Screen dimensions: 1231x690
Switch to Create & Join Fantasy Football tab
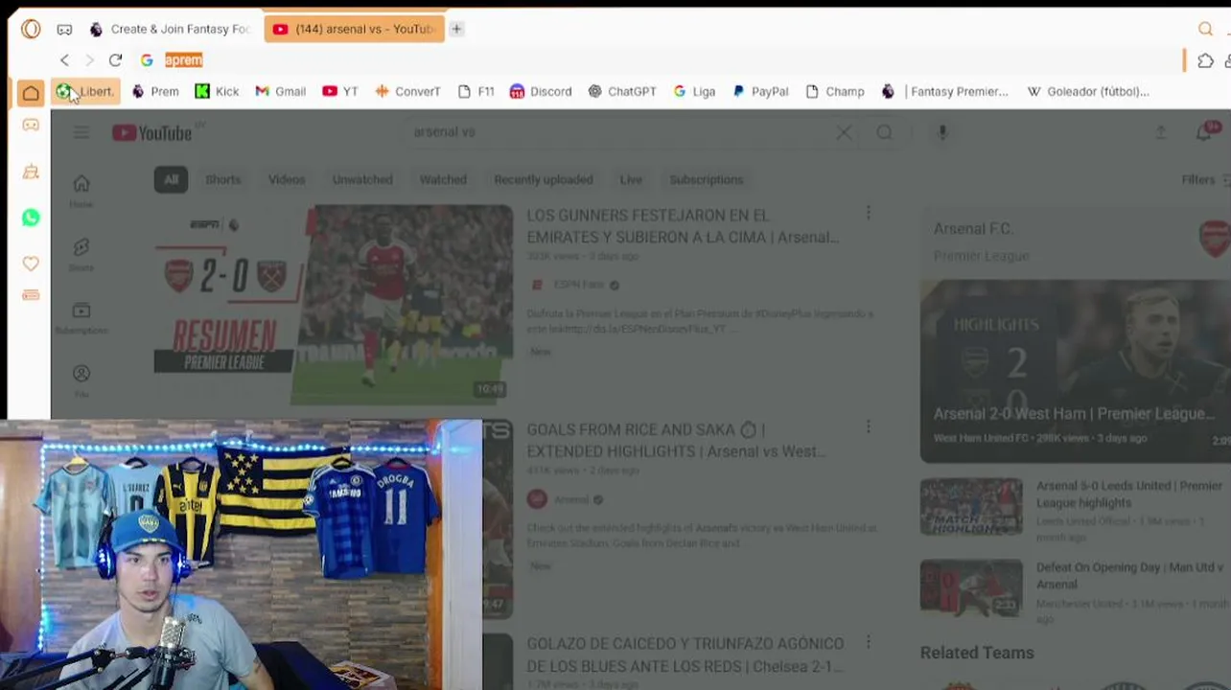pos(170,29)
